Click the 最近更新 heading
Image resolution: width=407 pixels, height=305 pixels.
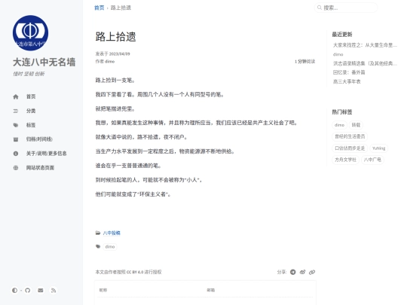[342, 34]
